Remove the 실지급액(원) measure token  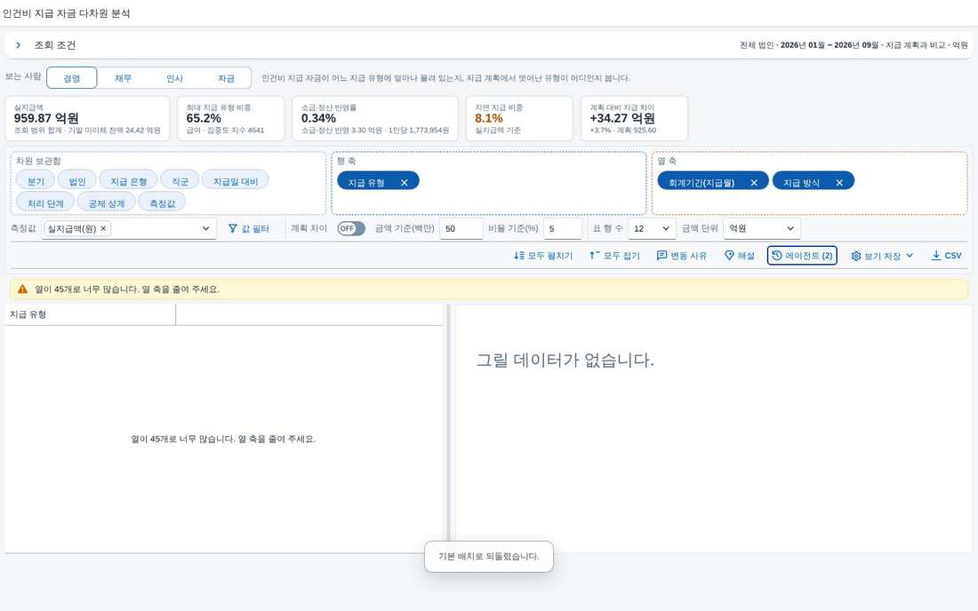click(103, 228)
